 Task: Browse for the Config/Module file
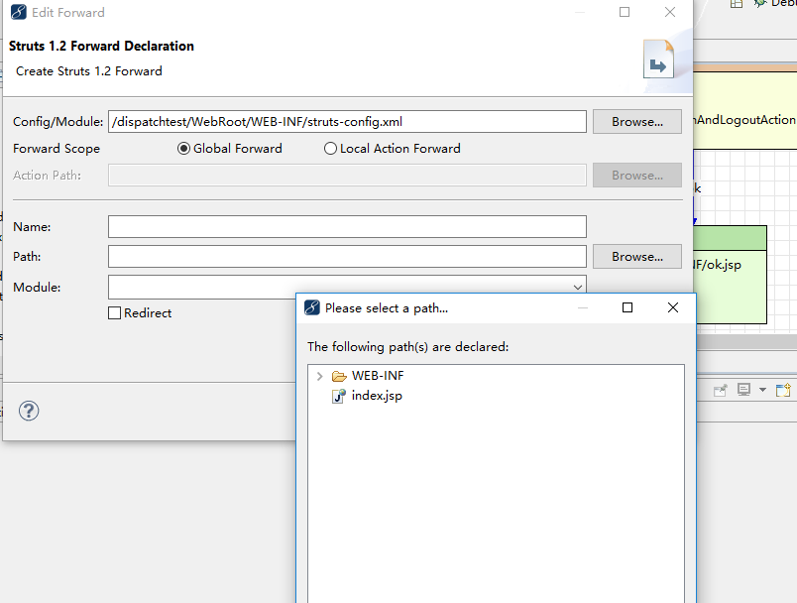click(636, 122)
